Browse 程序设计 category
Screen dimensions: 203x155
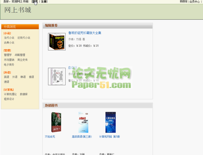pyautogui.click(x=9, y=99)
